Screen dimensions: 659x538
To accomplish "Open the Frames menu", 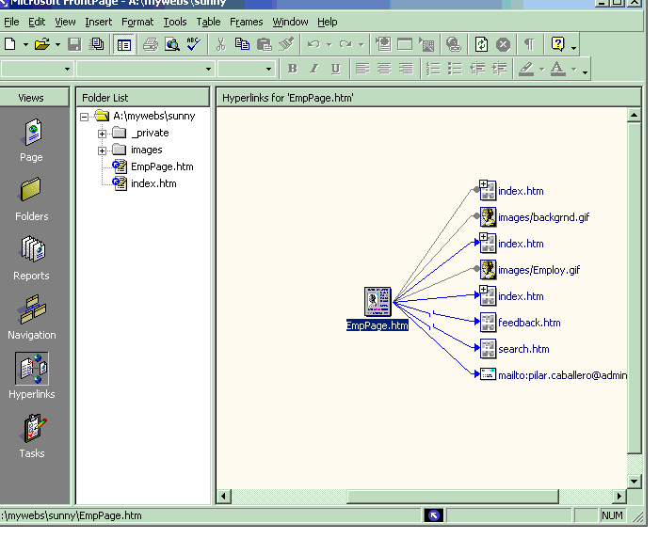I will pyautogui.click(x=247, y=22).
